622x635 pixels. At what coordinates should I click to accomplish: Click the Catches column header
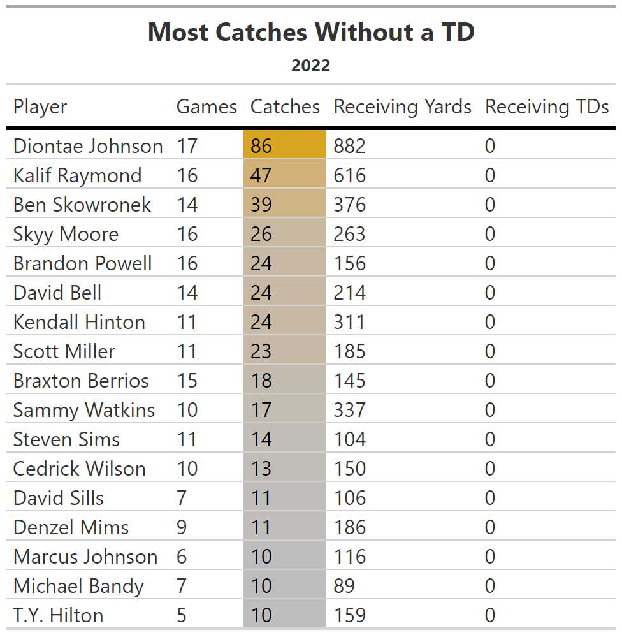pos(285,107)
